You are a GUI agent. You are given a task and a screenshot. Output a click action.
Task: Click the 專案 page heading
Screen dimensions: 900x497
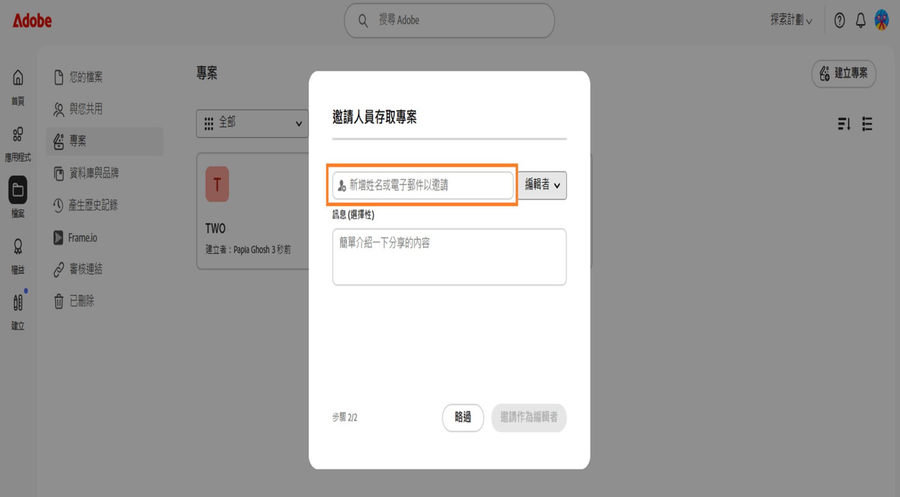click(x=207, y=73)
